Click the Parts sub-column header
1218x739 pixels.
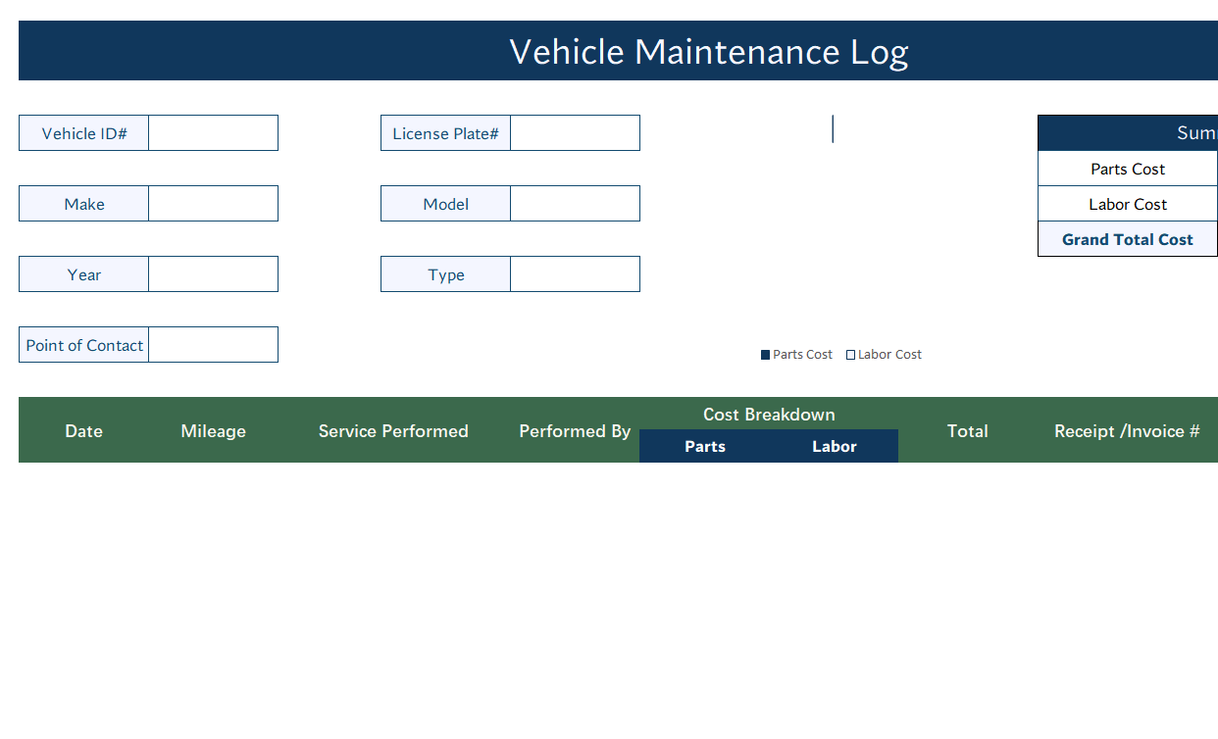705,446
